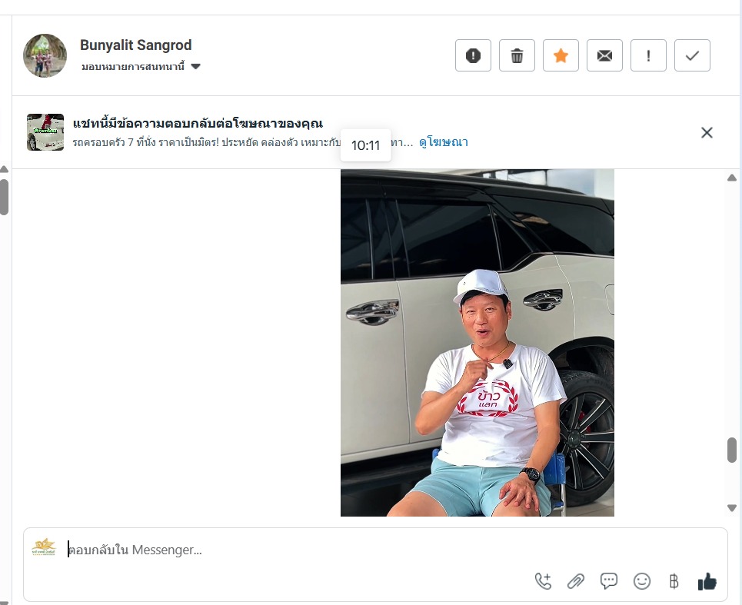Click the Bunyalit Sangrod name
This screenshot has height=605, width=742.
136,45
